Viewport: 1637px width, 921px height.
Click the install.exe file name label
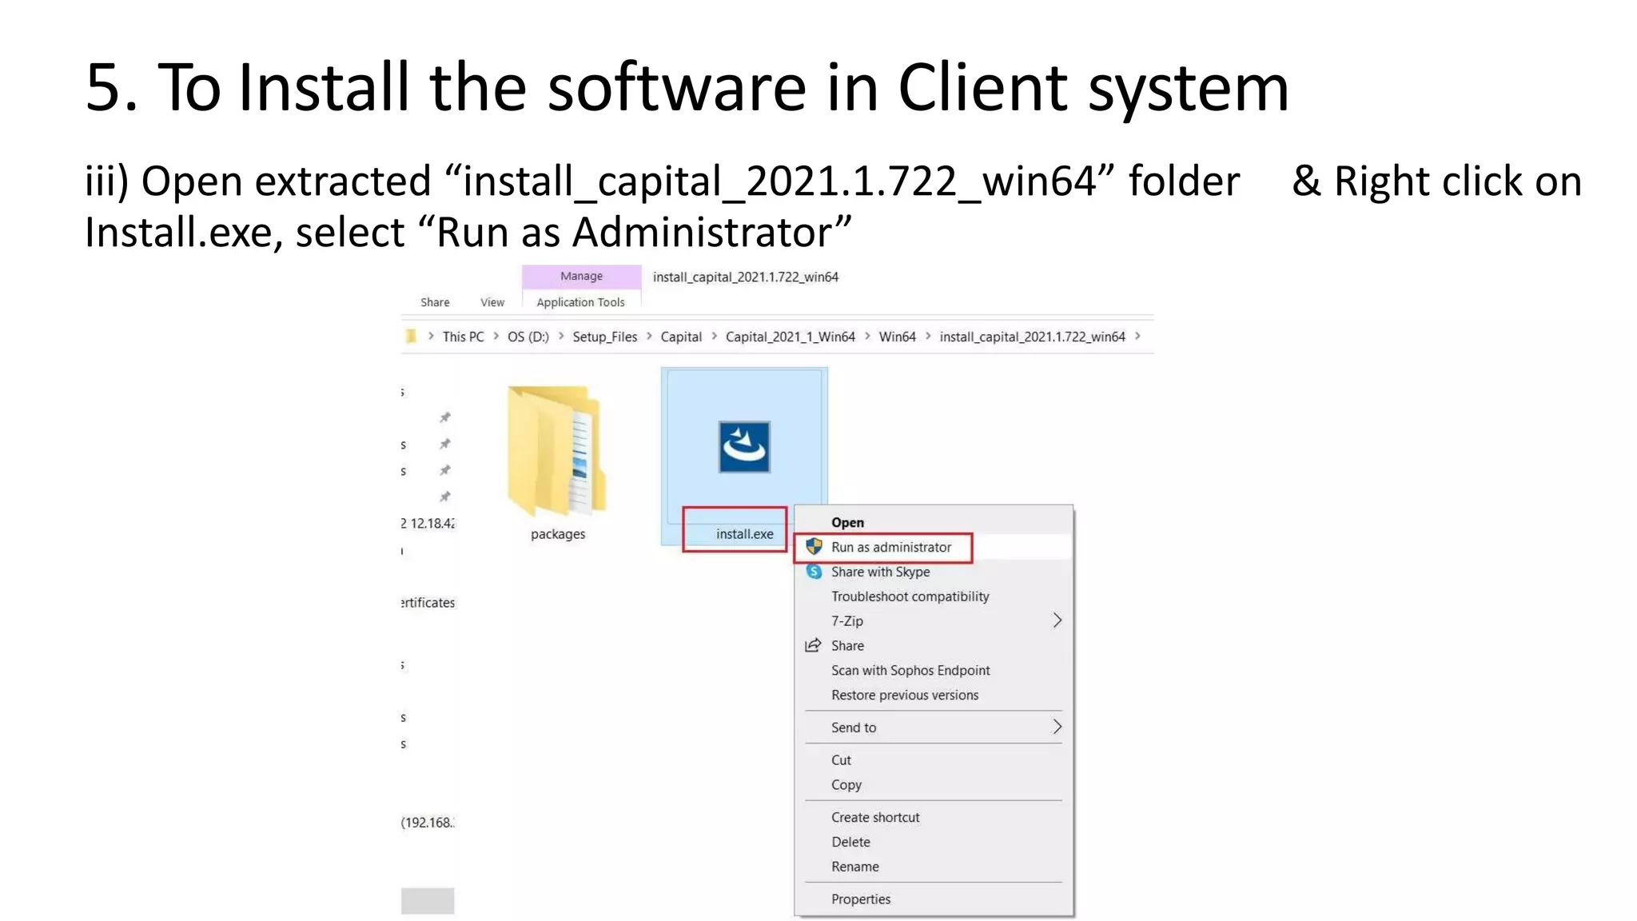point(744,534)
